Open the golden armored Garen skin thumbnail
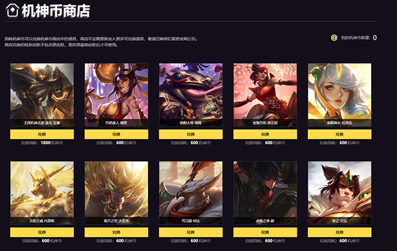 (x=42, y=95)
